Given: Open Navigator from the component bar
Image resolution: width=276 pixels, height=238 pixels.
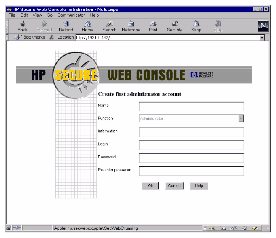Looking at the screenshot, I should [212, 228].
